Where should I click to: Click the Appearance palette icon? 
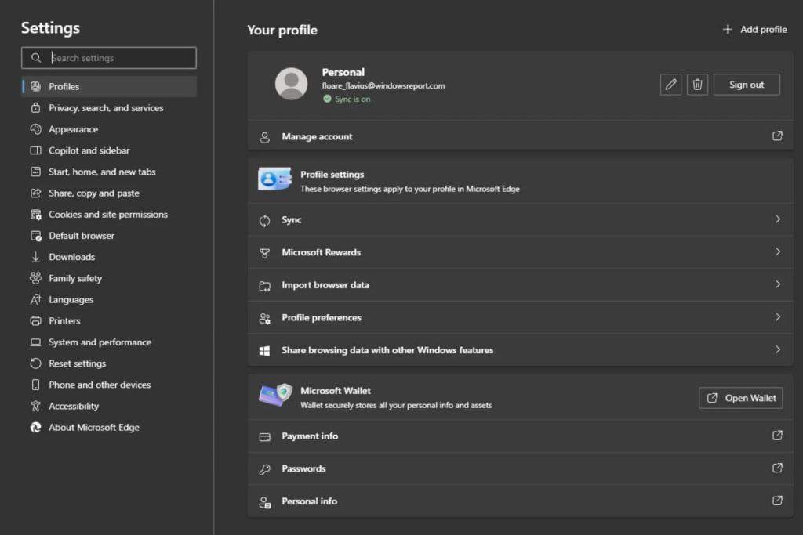coord(36,129)
